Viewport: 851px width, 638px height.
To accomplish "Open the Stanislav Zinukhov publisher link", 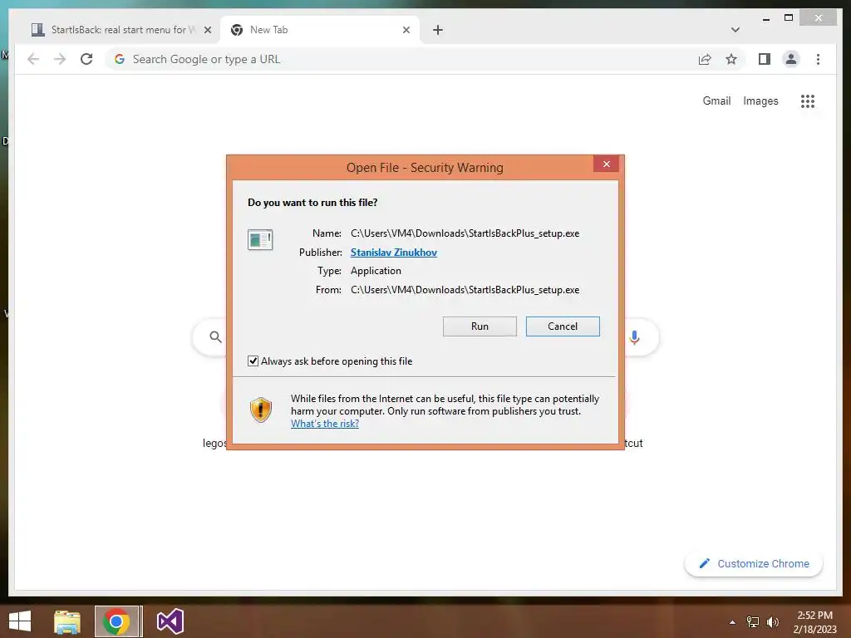I will [393, 253].
